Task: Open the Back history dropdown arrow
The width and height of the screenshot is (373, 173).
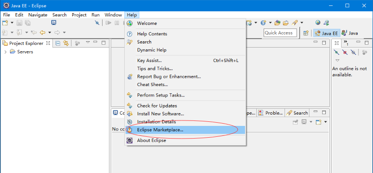Action: pyautogui.click(x=50, y=32)
